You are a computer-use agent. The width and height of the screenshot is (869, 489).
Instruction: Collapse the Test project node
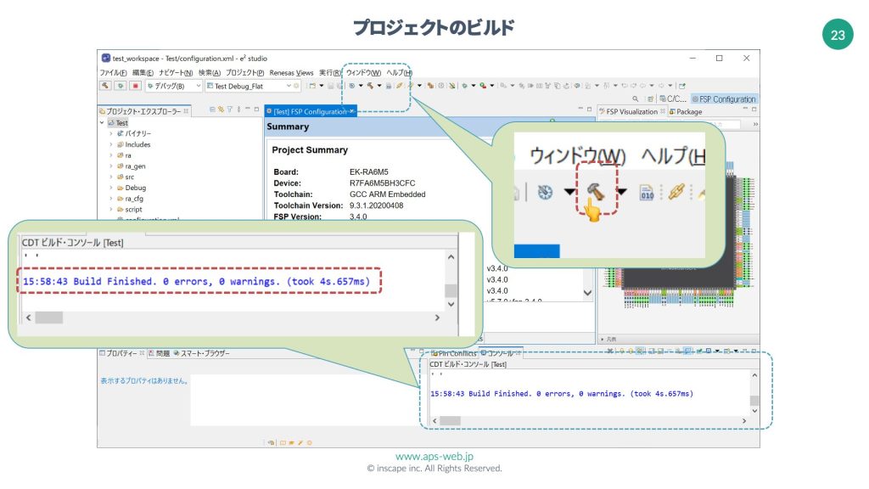[102, 122]
